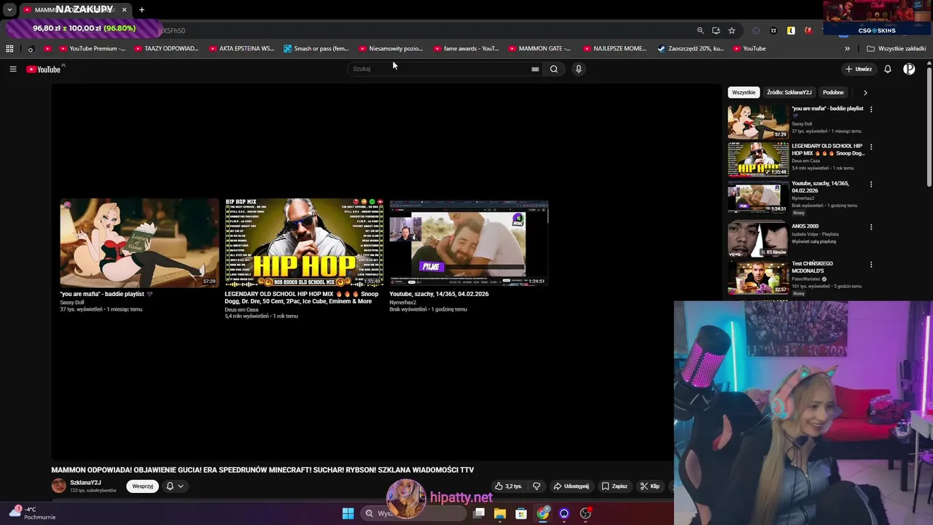This screenshot has width=933, height=525.
Task: Open MAMMON GATE bookmark
Action: pos(541,49)
